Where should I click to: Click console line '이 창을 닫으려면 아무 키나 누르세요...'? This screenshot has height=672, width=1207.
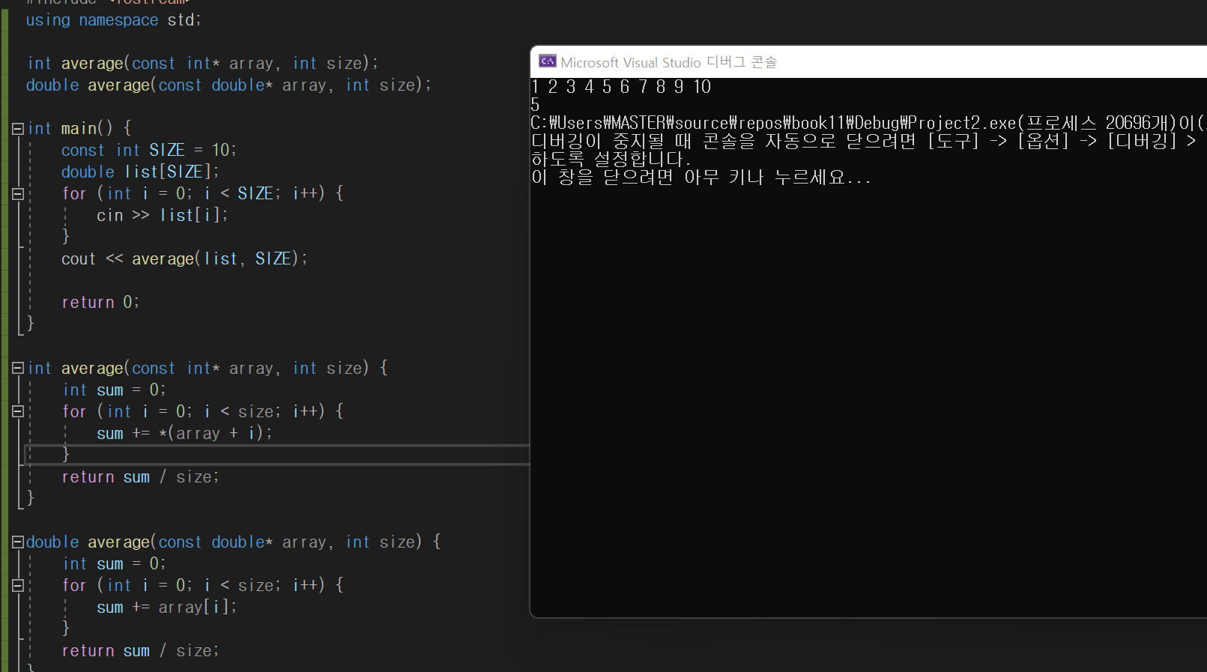701,178
